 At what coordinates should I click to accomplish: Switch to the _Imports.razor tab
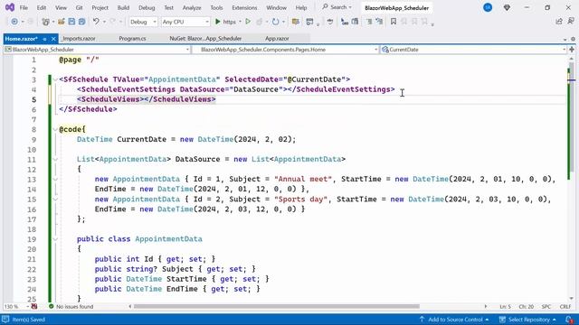tap(79, 39)
